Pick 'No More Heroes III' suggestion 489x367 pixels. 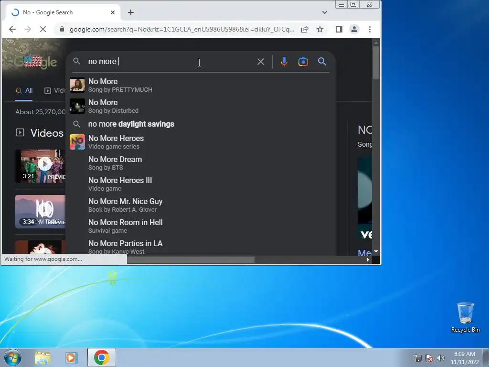200,184
